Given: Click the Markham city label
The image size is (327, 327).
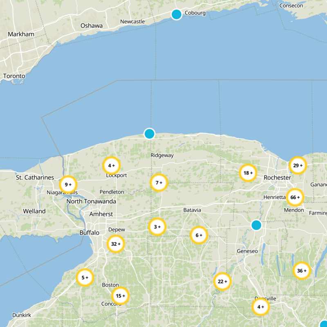Looking at the screenshot, I should 21,34.
